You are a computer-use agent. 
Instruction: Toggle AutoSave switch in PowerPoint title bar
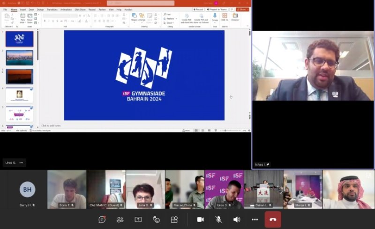pos(20,3)
